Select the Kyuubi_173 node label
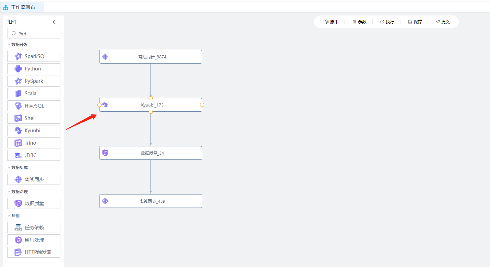Viewport: 490px width, 267px height. (152, 105)
